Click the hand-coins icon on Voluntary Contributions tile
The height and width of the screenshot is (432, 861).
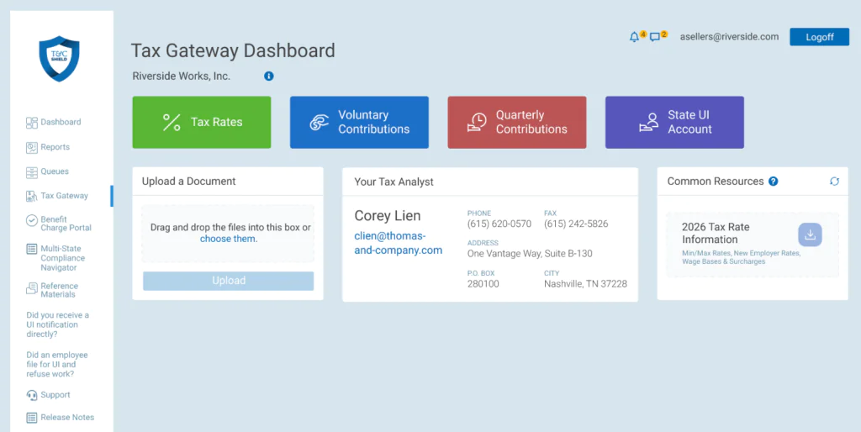point(319,123)
